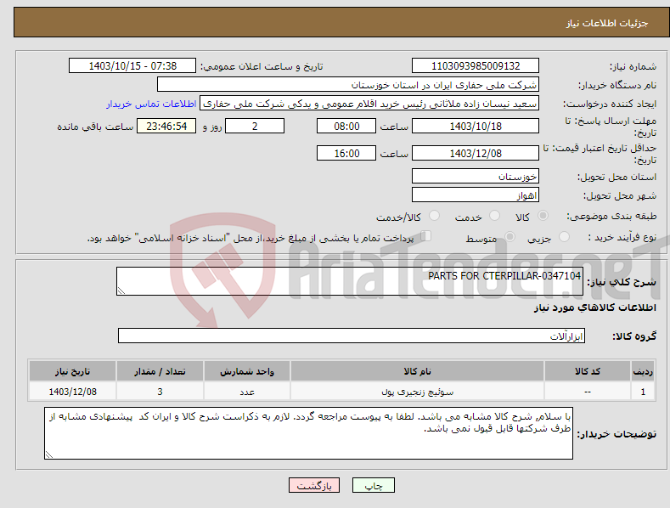Click the buyer organization name field

click(x=348, y=85)
